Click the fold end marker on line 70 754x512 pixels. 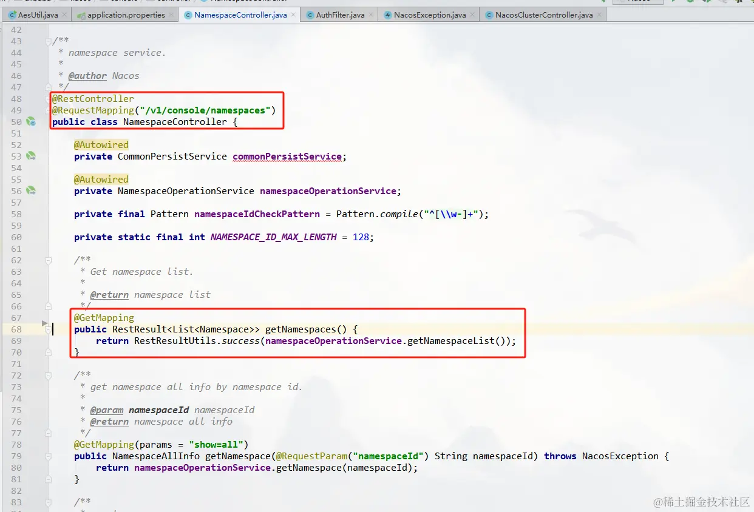(48, 352)
